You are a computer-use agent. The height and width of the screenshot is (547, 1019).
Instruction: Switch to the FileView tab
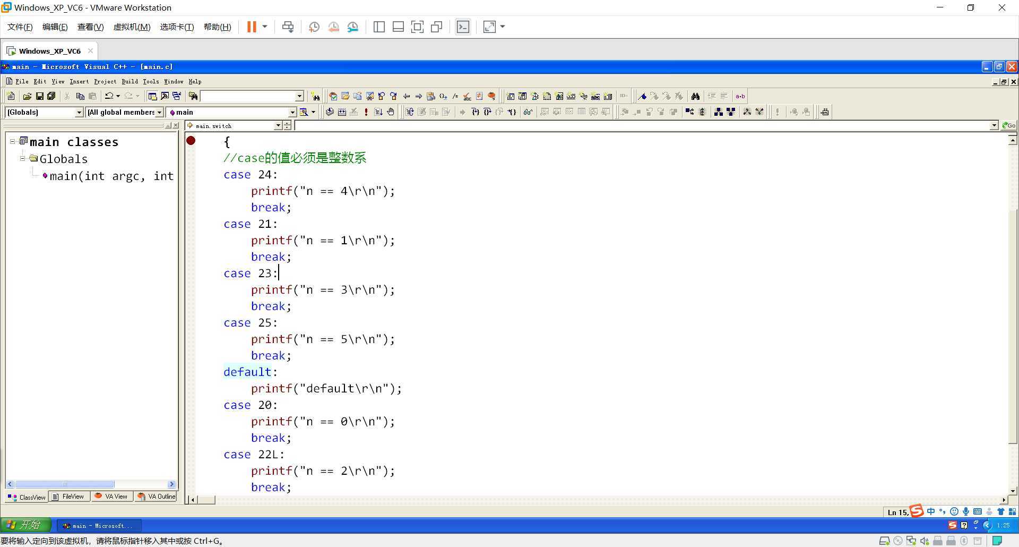69,497
